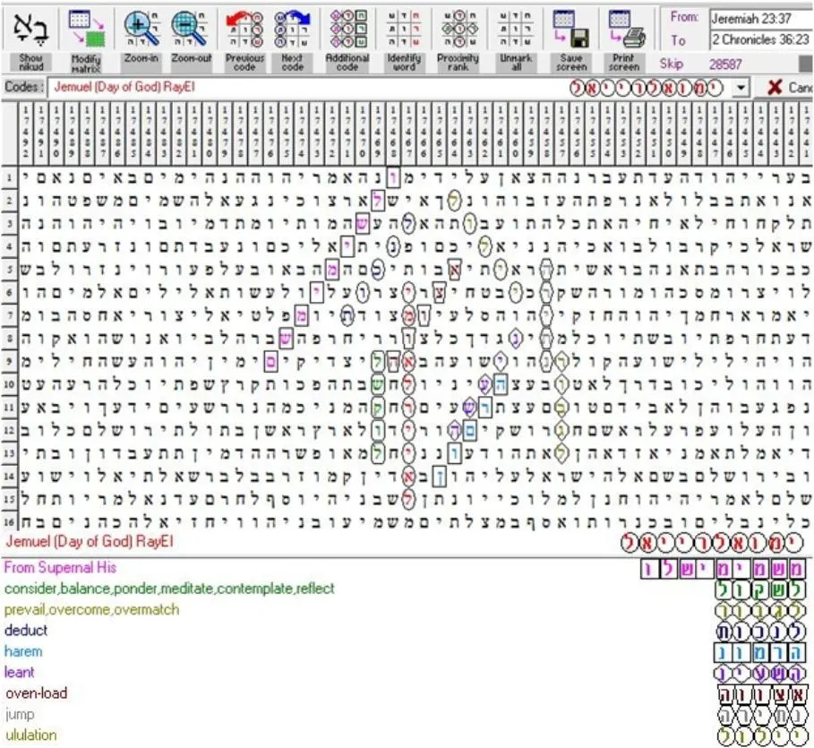Open the Proximity rank tool
814x748 pixels.
[458, 29]
